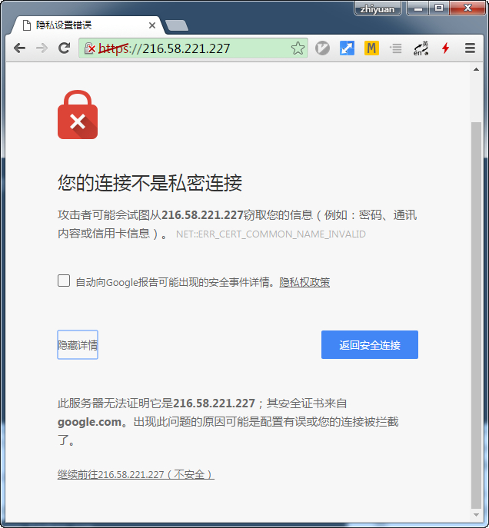Click the yellow M extension icon
The height and width of the screenshot is (528, 489).
coord(371,48)
